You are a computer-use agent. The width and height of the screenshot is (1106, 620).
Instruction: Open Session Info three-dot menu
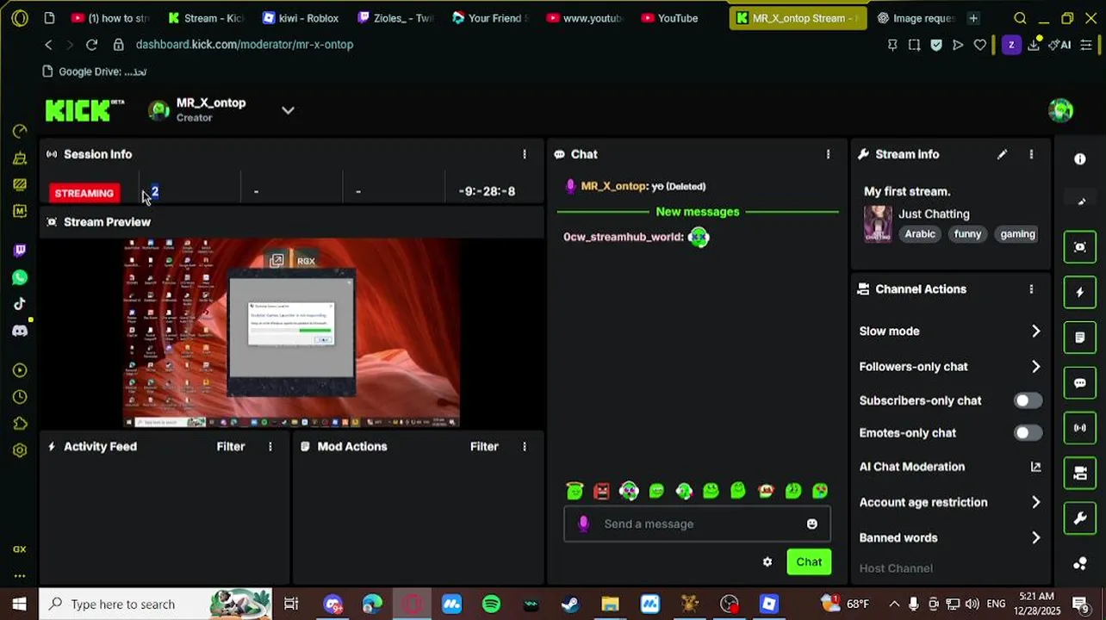click(524, 154)
